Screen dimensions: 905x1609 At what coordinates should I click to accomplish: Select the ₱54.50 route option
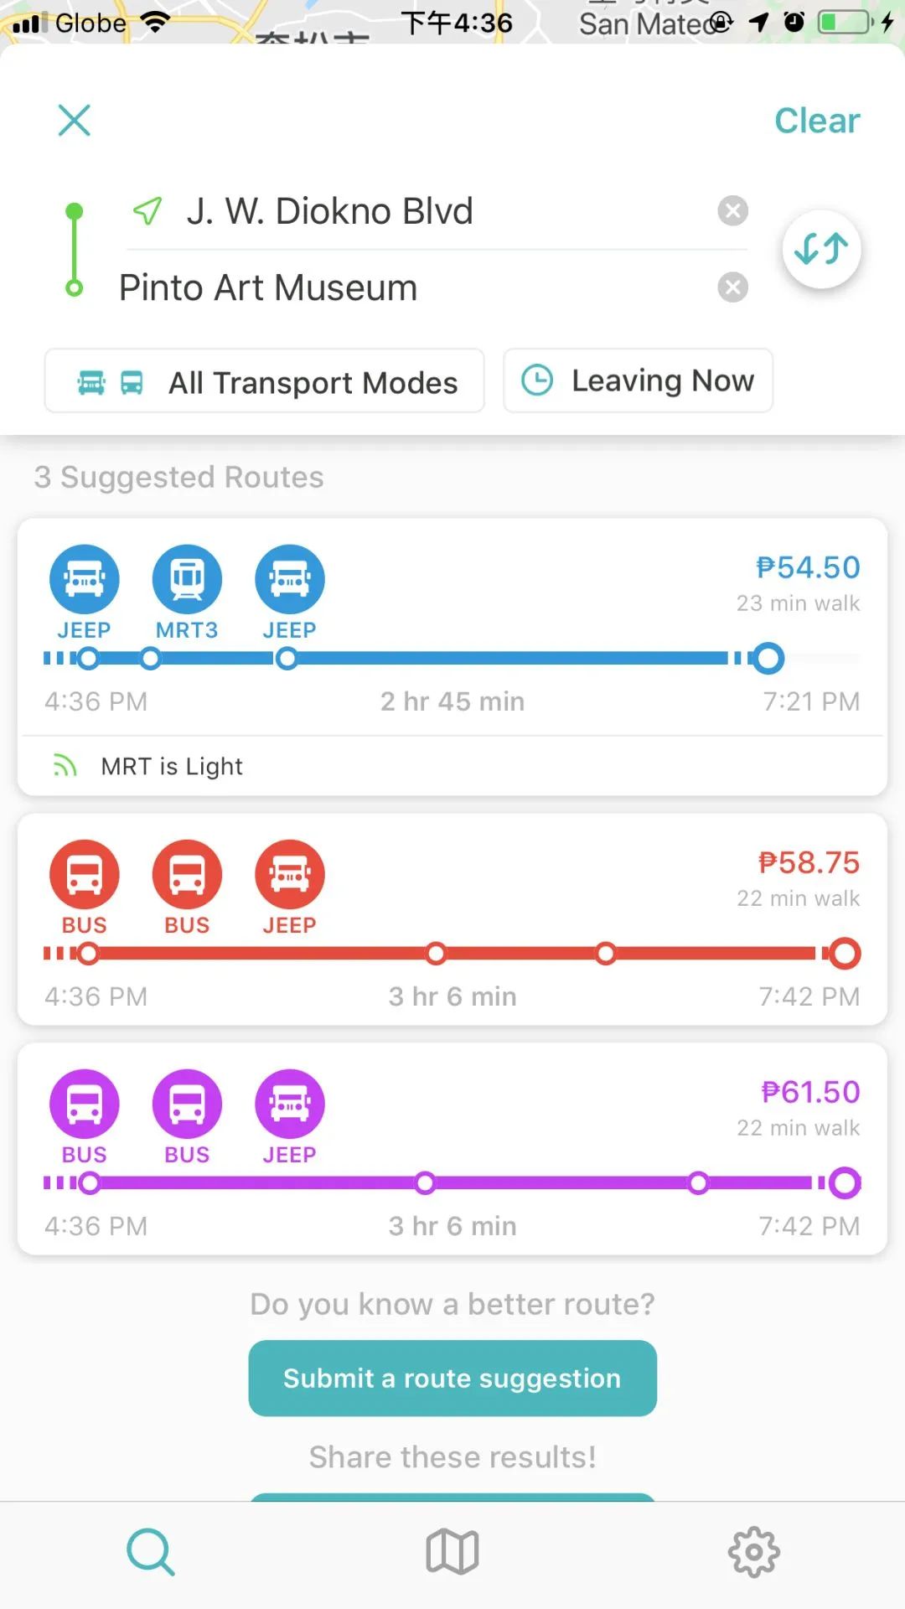click(x=452, y=657)
